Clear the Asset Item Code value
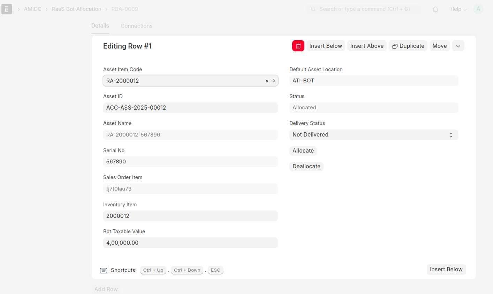493x294 pixels. coord(267,81)
